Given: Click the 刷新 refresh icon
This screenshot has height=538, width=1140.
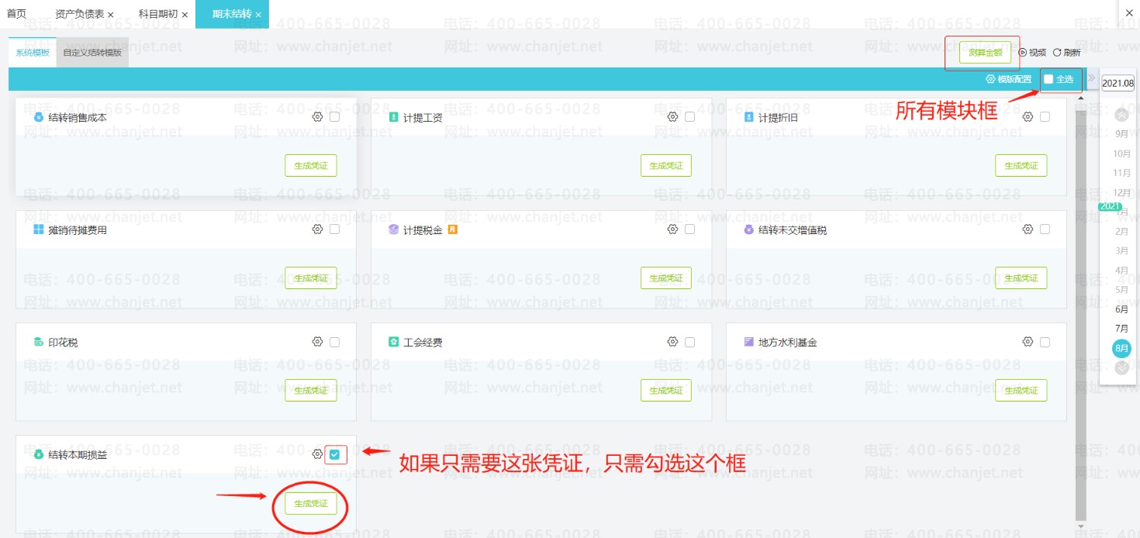Looking at the screenshot, I should coord(1057,53).
